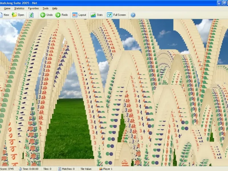Click the blue help question mark icon

tap(133, 15)
